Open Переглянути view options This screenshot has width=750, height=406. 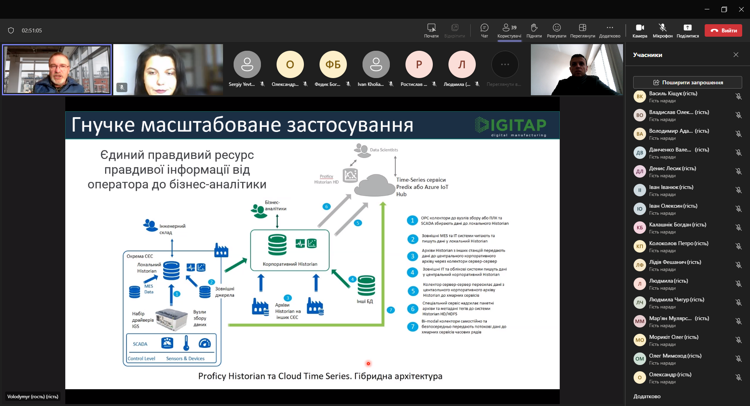pyautogui.click(x=582, y=30)
